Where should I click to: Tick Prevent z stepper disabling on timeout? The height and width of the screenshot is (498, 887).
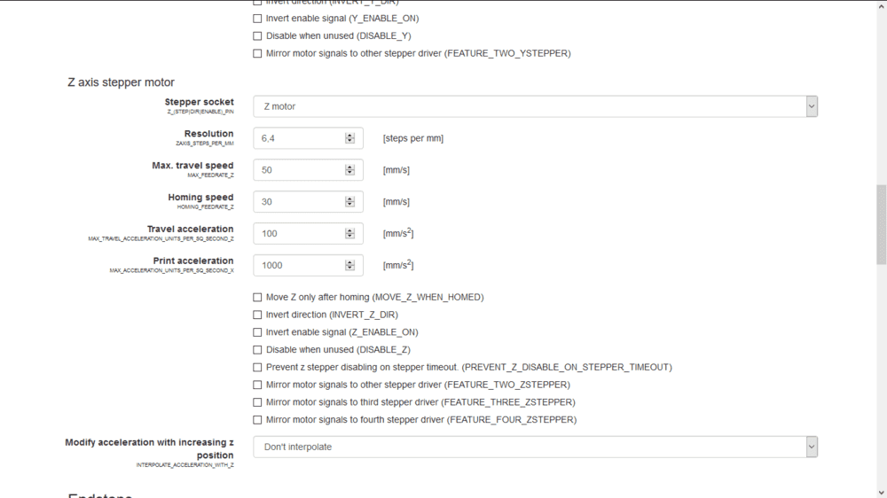pyautogui.click(x=258, y=367)
